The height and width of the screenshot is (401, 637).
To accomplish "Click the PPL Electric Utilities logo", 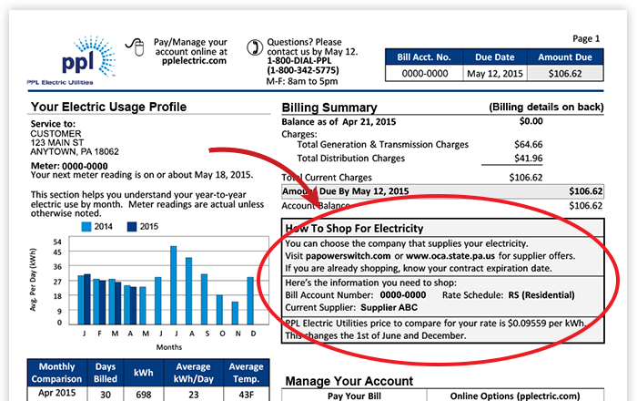I will point(72,60).
